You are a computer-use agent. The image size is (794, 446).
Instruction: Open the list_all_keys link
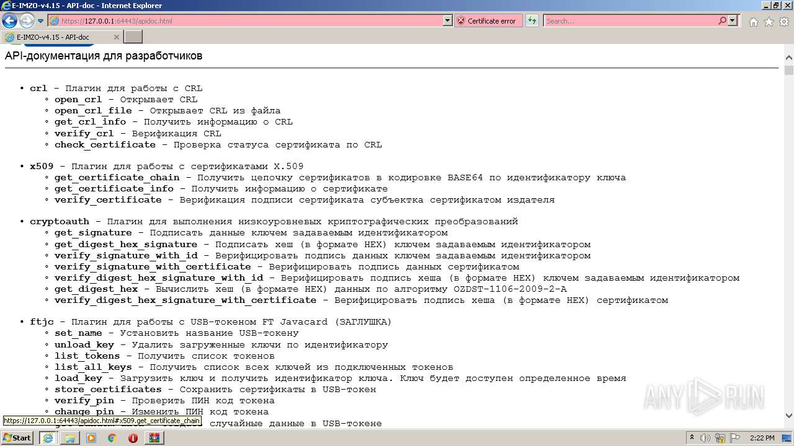click(93, 367)
